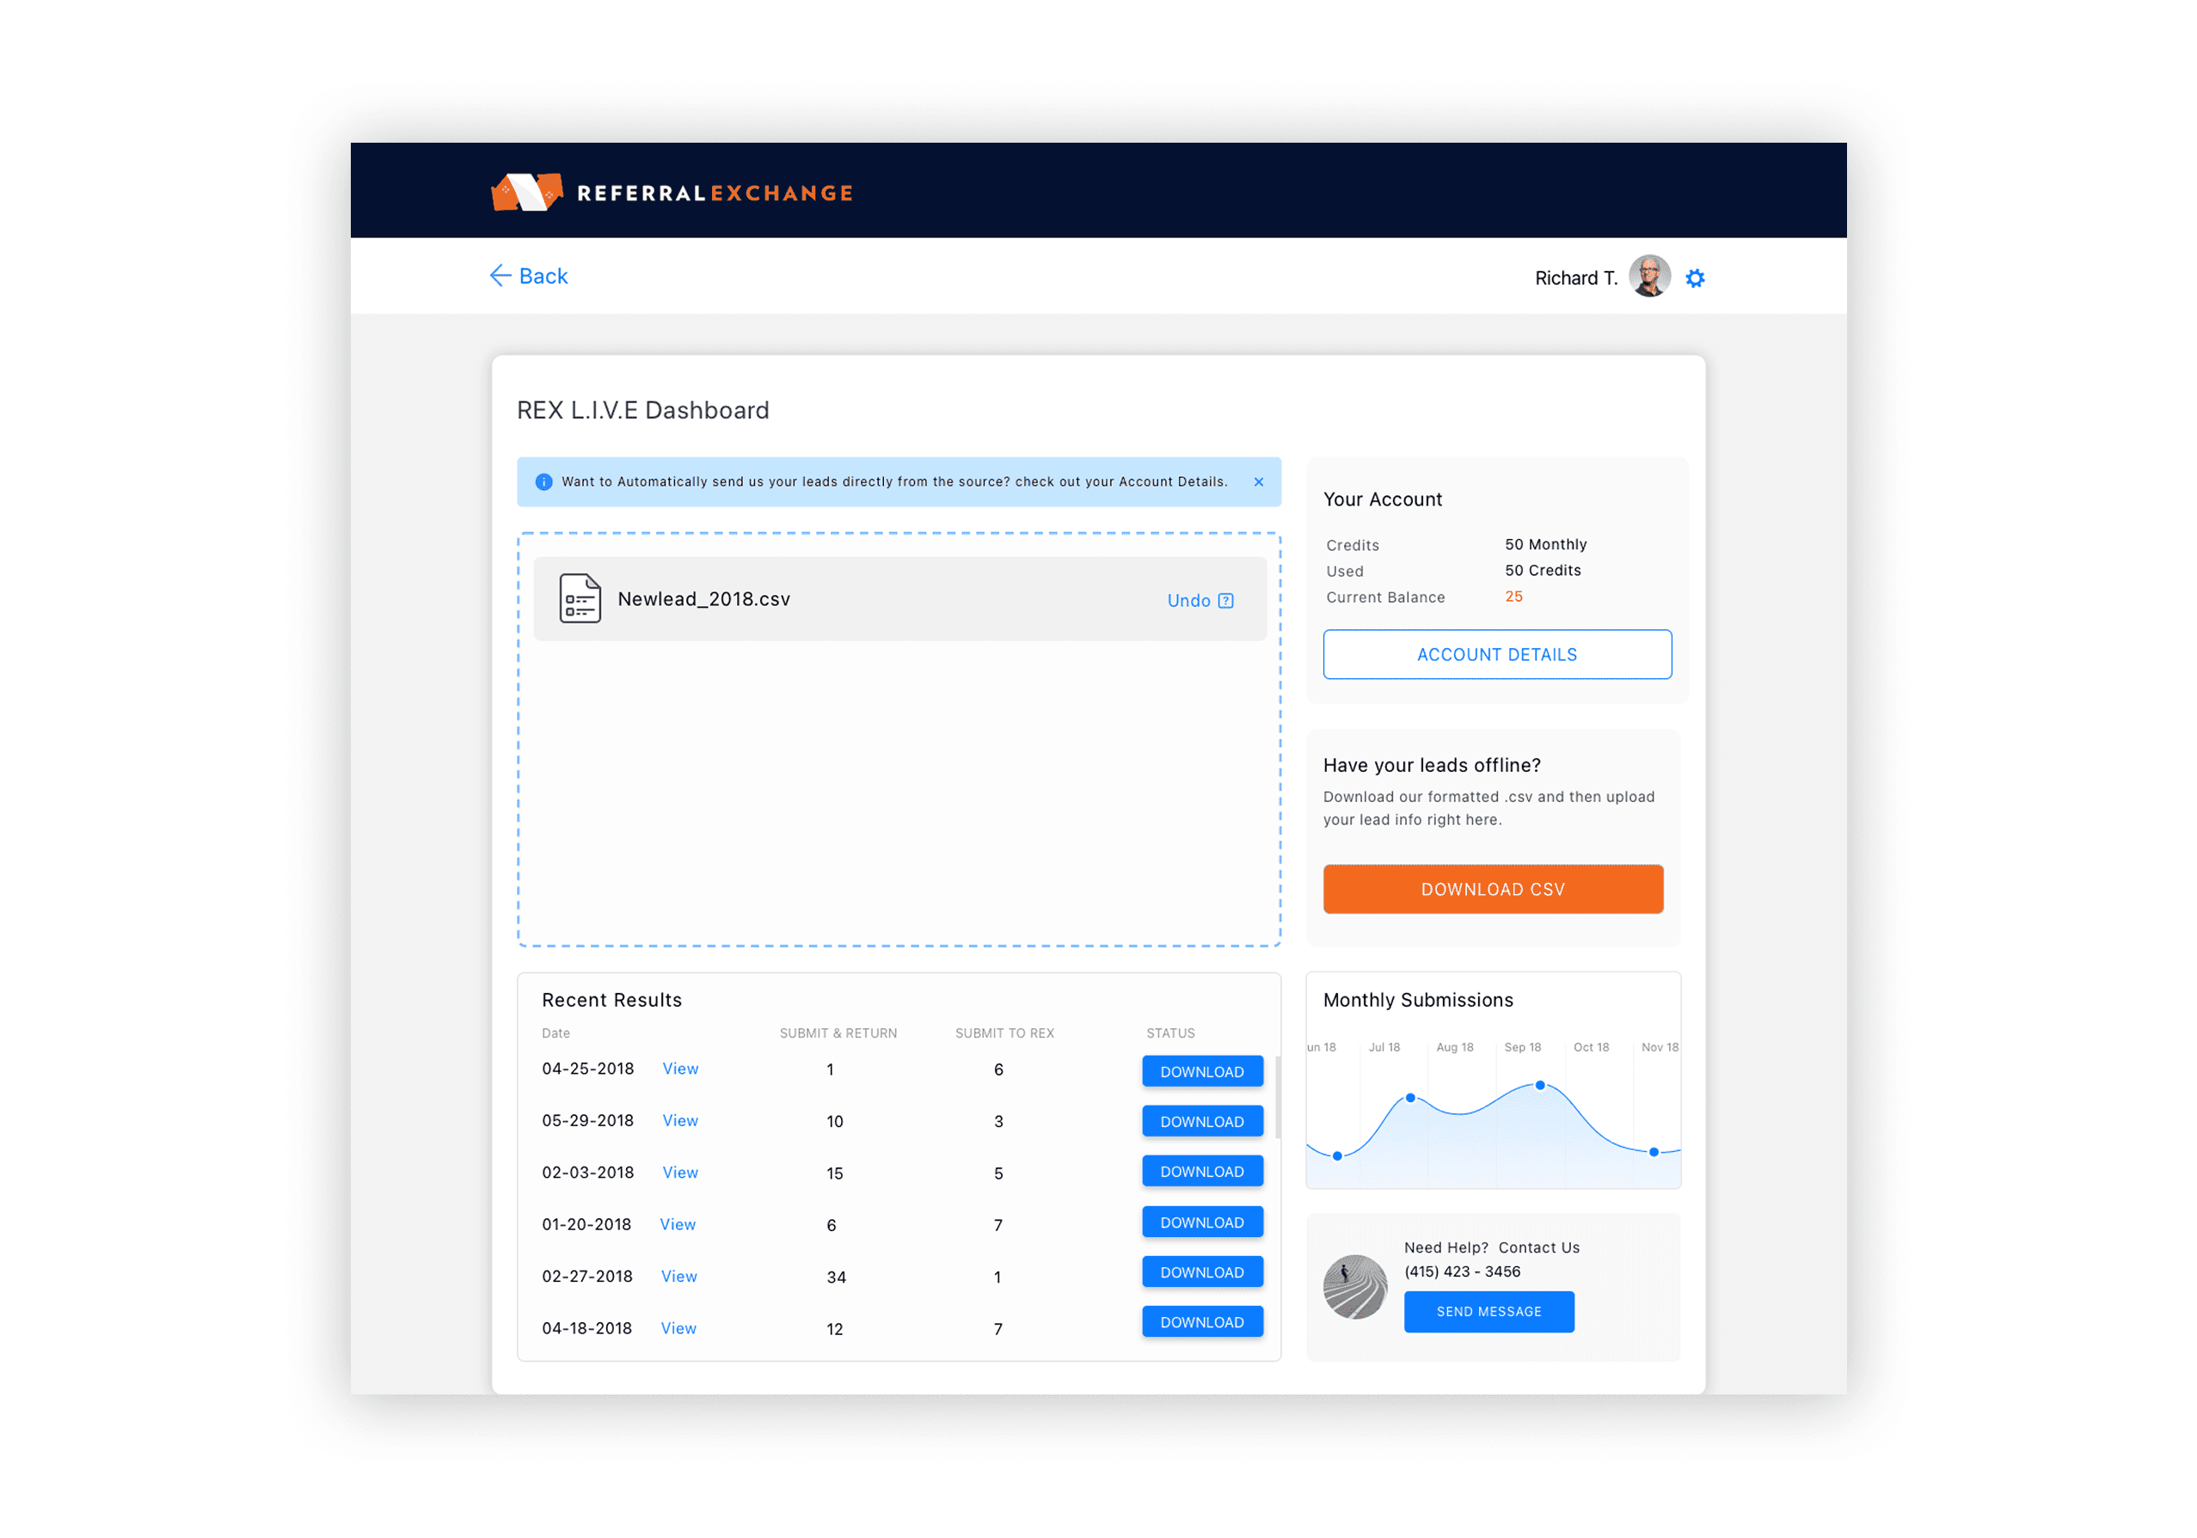Open settings via the gear icon
The height and width of the screenshot is (1538, 2197).
[x=1694, y=279]
